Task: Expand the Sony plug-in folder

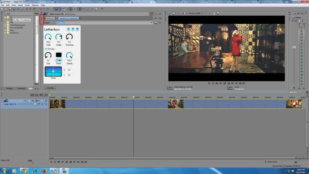Action: (5, 30)
